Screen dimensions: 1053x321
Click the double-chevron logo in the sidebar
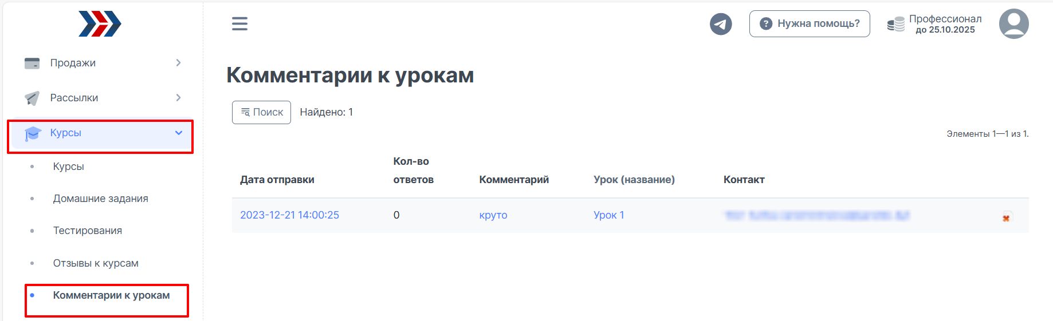pos(100,23)
